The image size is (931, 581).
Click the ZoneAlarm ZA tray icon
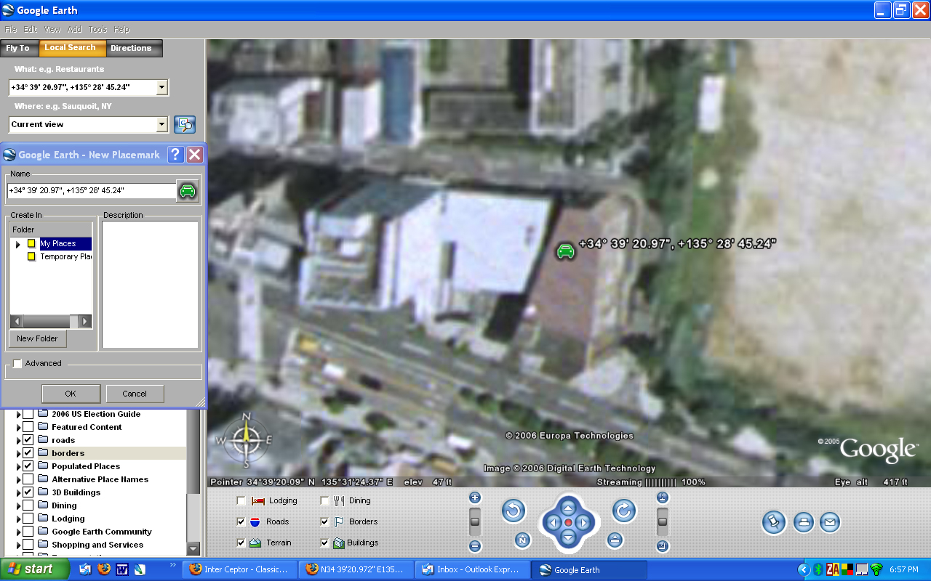pyautogui.click(x=833, y=569)
